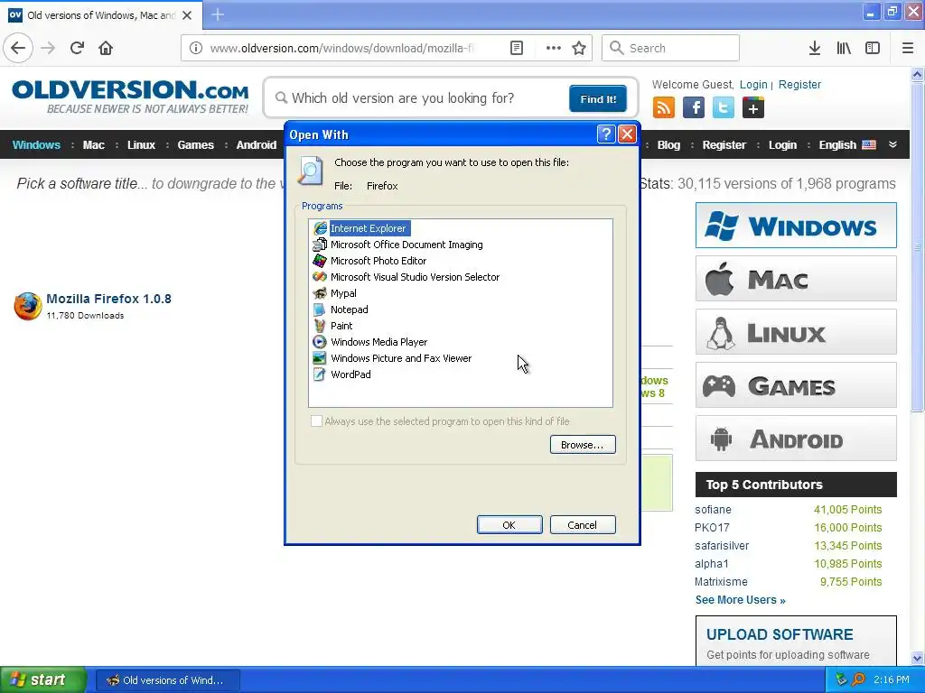Screen dimensions: 925x693
Task: Open a new browser tab with plus
Action: click(218, 14)
